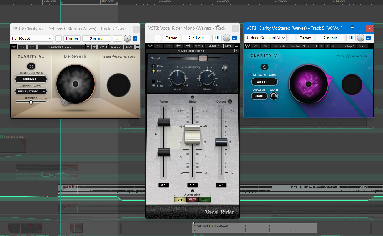Open hamburger menu in Clarity Vx Stereo
383x236 pixels.
coord(370,46)
